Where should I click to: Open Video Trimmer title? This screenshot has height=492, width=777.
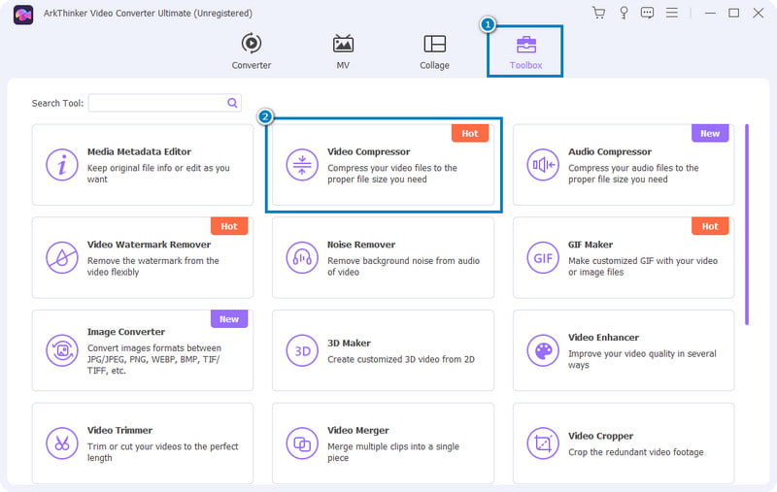click(x=119, y=430)
